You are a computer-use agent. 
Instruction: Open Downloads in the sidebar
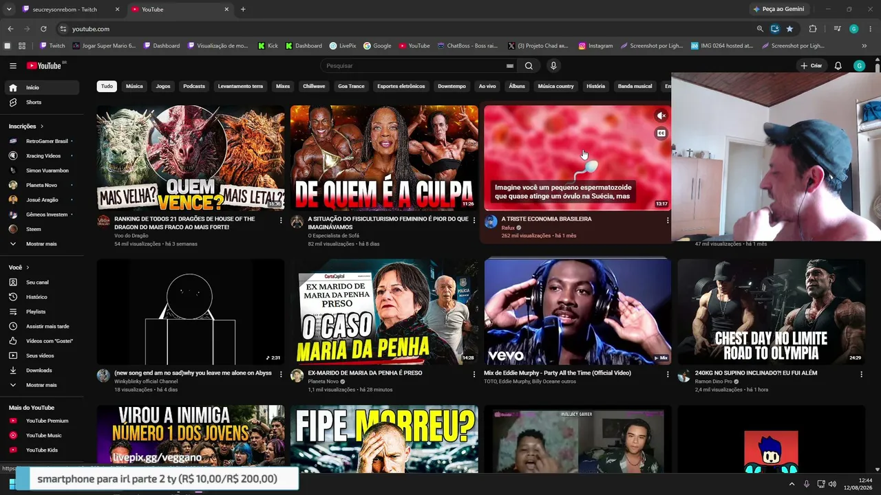pyautogui.click(x=43, y=371)
